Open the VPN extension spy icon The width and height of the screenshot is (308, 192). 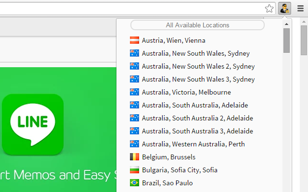pyautogui.click(x=284, y=9)
